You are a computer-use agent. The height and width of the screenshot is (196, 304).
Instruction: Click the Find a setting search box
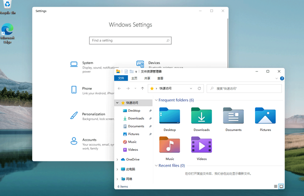click(x=130, y=41)
